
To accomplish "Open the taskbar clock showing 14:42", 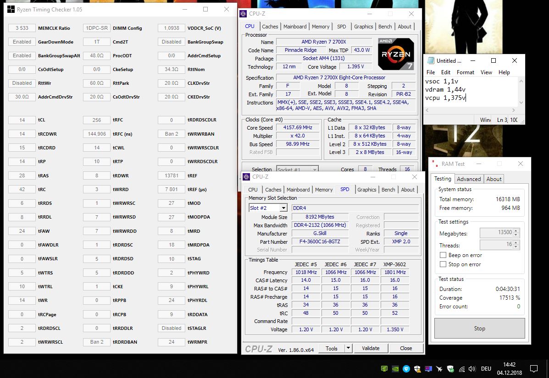I will 510,368.
